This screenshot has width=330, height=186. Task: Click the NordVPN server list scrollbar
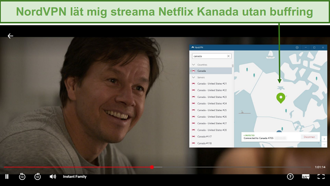233,66
